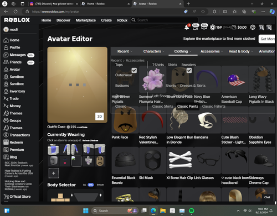
Task: Select Classic Pants in Clothing menu
Action: click(x=188, y=106)
